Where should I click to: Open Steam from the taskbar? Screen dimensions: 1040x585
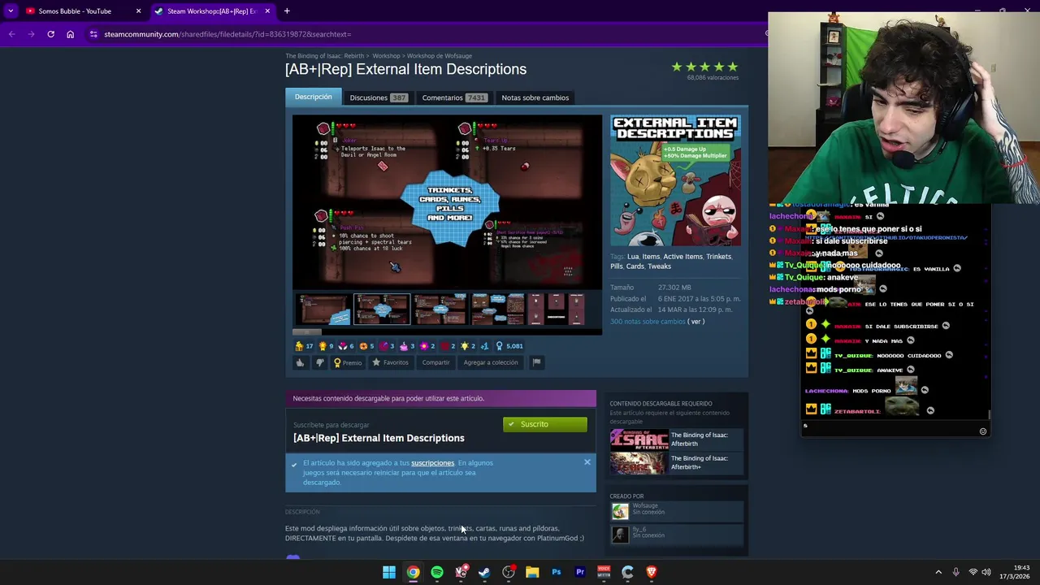click(484, 572)
